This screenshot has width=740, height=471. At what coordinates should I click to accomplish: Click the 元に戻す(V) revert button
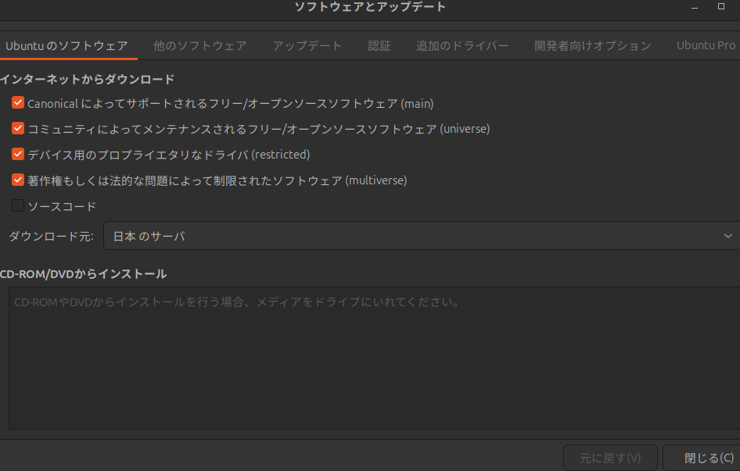610,458
